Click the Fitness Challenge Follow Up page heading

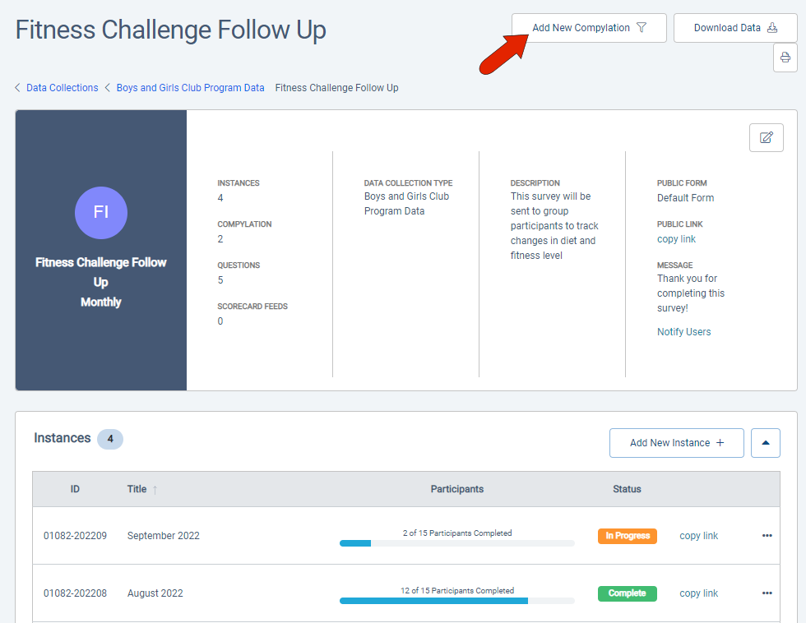tap(171, 30)
